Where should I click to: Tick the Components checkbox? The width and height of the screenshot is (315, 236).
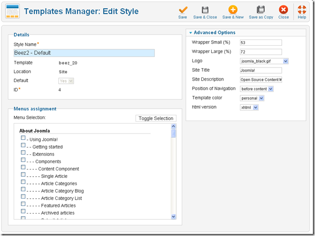click(x=23, y=160)
